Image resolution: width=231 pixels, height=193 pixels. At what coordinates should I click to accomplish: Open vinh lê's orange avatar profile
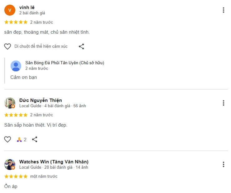(10, 10)
